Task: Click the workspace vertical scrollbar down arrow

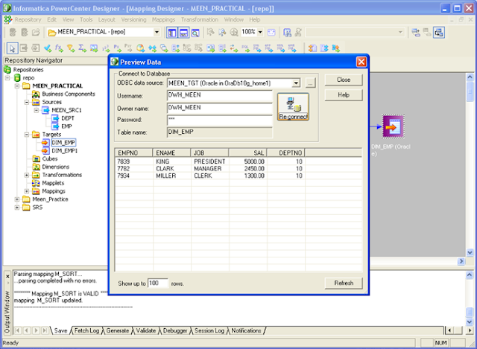Action: 470,252
